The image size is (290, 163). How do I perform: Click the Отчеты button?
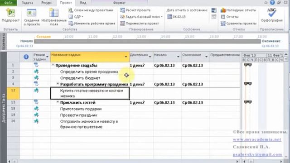coord(230,17)
